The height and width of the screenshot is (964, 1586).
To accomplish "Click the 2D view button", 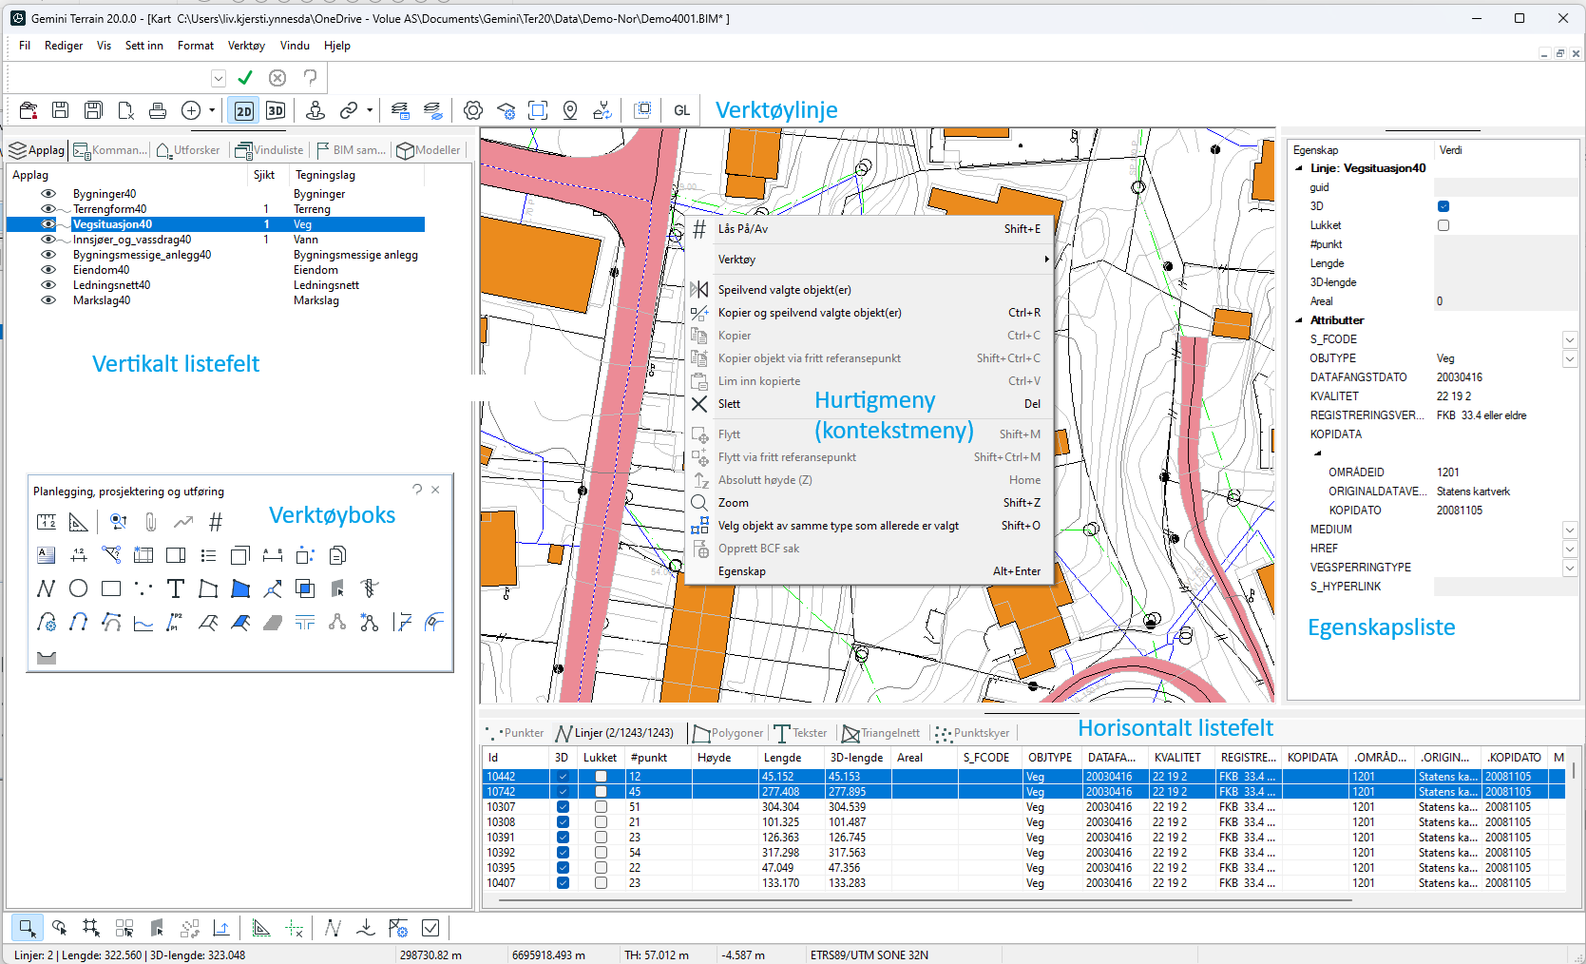I will (244, 111).
